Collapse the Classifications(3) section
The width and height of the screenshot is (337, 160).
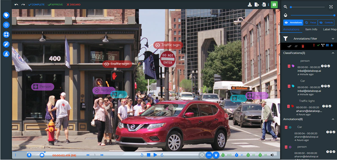(x=333, y=53)
